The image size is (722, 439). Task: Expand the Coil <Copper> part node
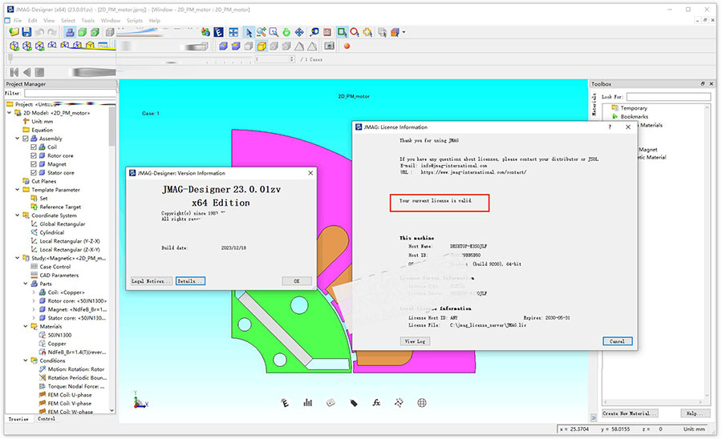[33, 292]
